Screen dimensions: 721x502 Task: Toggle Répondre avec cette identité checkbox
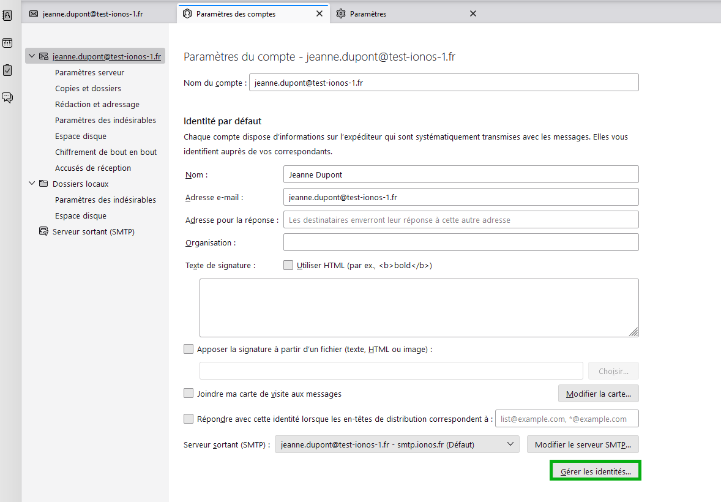189,419
